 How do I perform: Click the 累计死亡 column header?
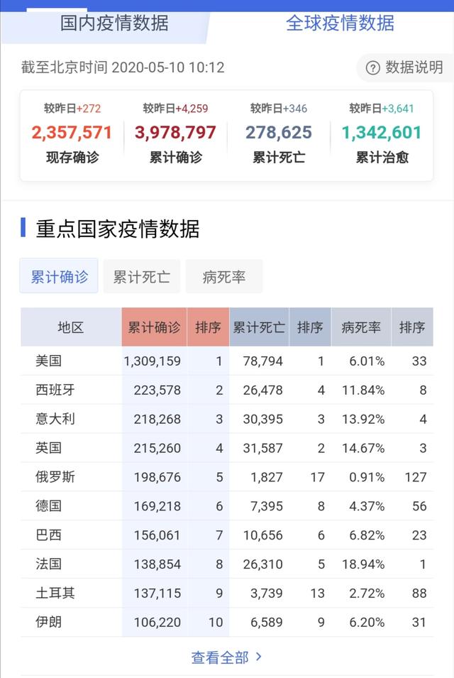click(x=259, y=327)
